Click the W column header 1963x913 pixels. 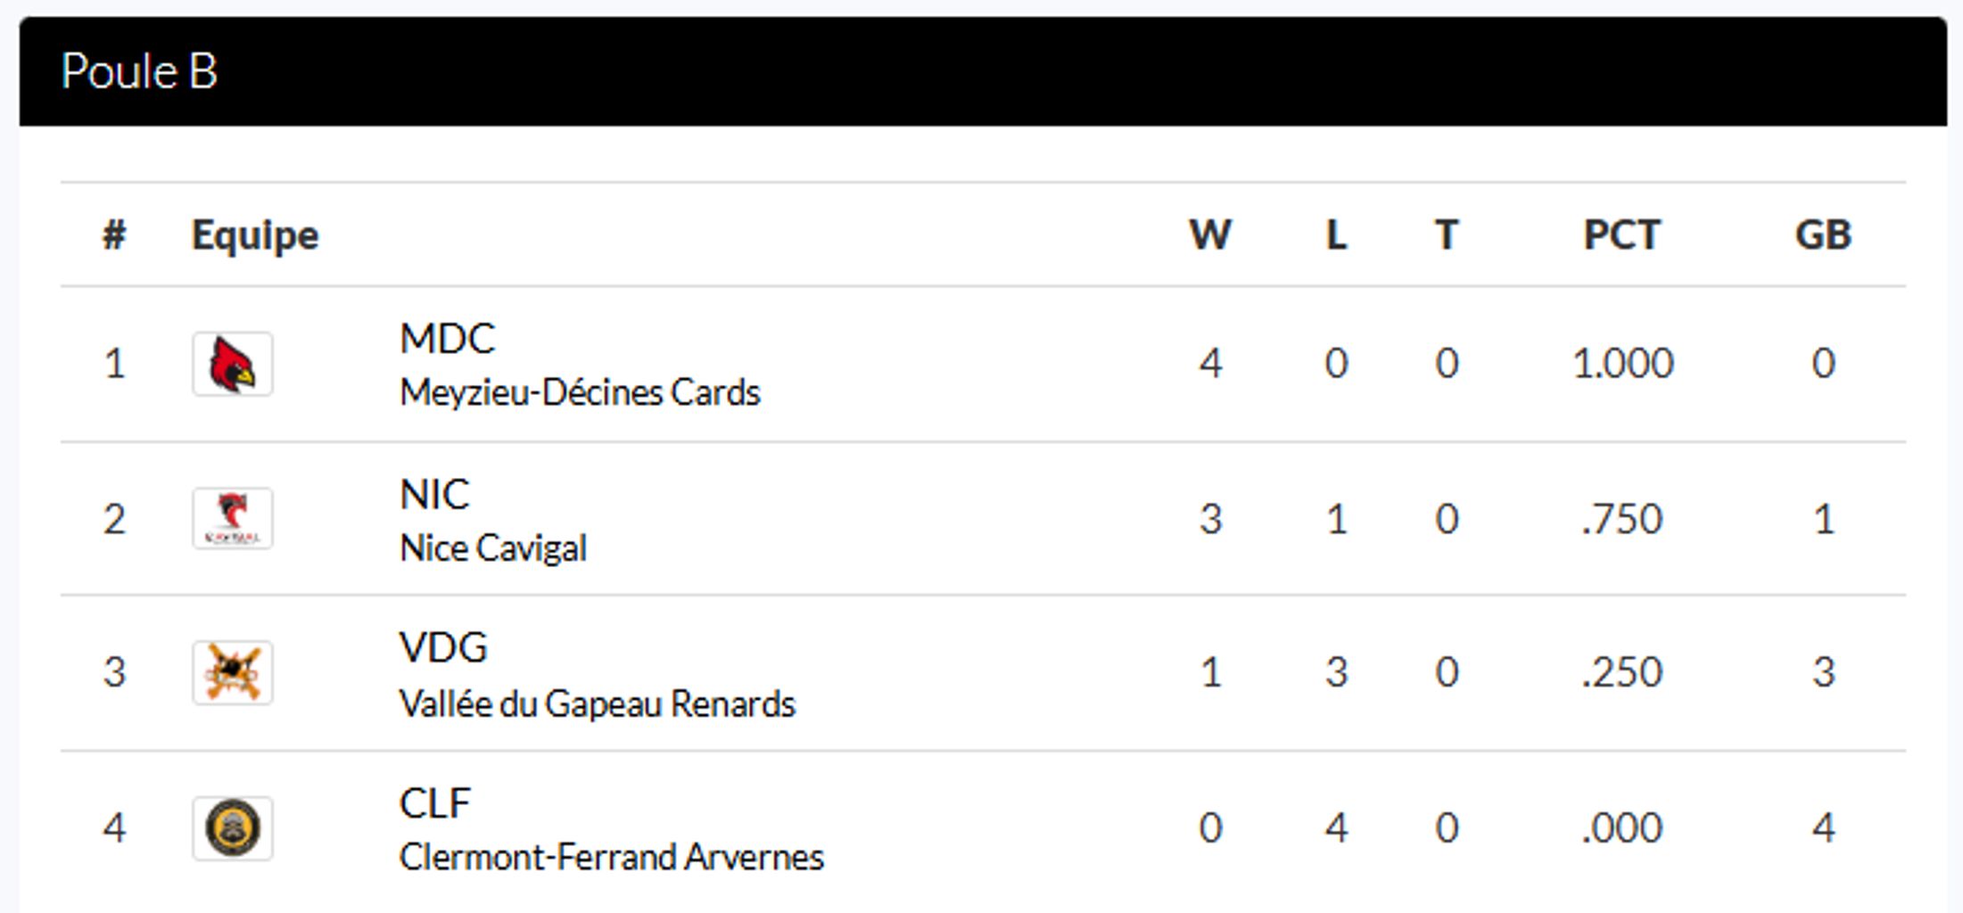point(1210,235)
